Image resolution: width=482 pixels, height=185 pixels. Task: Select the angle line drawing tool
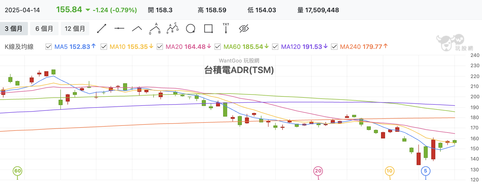tap(137, 29)
